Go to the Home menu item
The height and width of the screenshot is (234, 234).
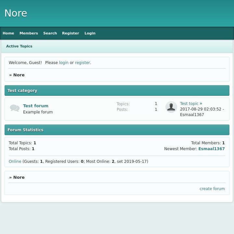tap(8, 33)
